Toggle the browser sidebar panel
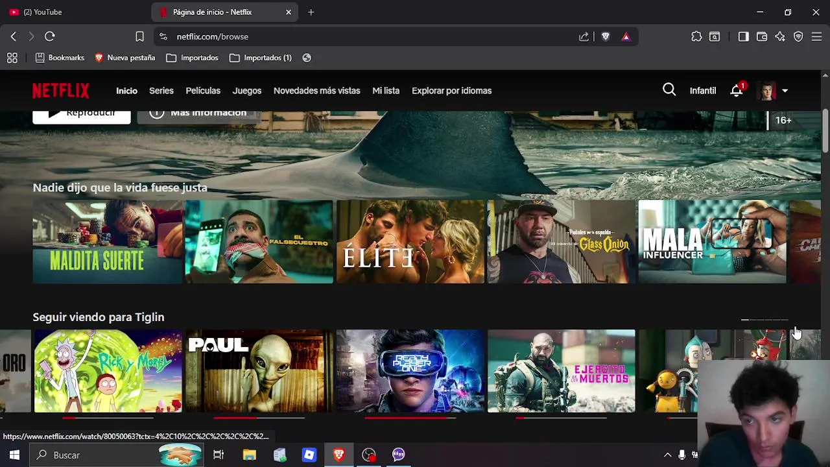830x467 pixels. click(744, 36)
